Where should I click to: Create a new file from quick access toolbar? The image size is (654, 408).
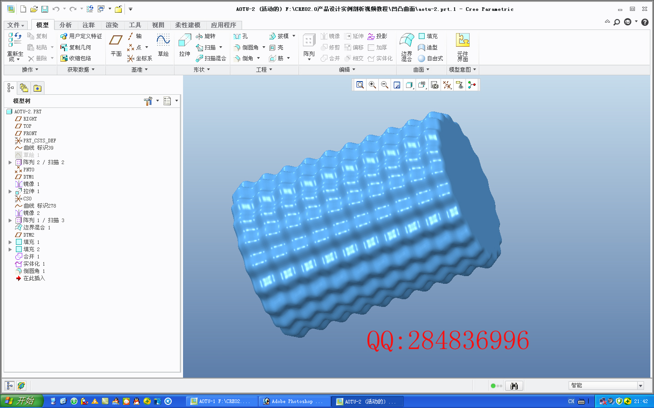pyautogui.click(x=23, y=9)
